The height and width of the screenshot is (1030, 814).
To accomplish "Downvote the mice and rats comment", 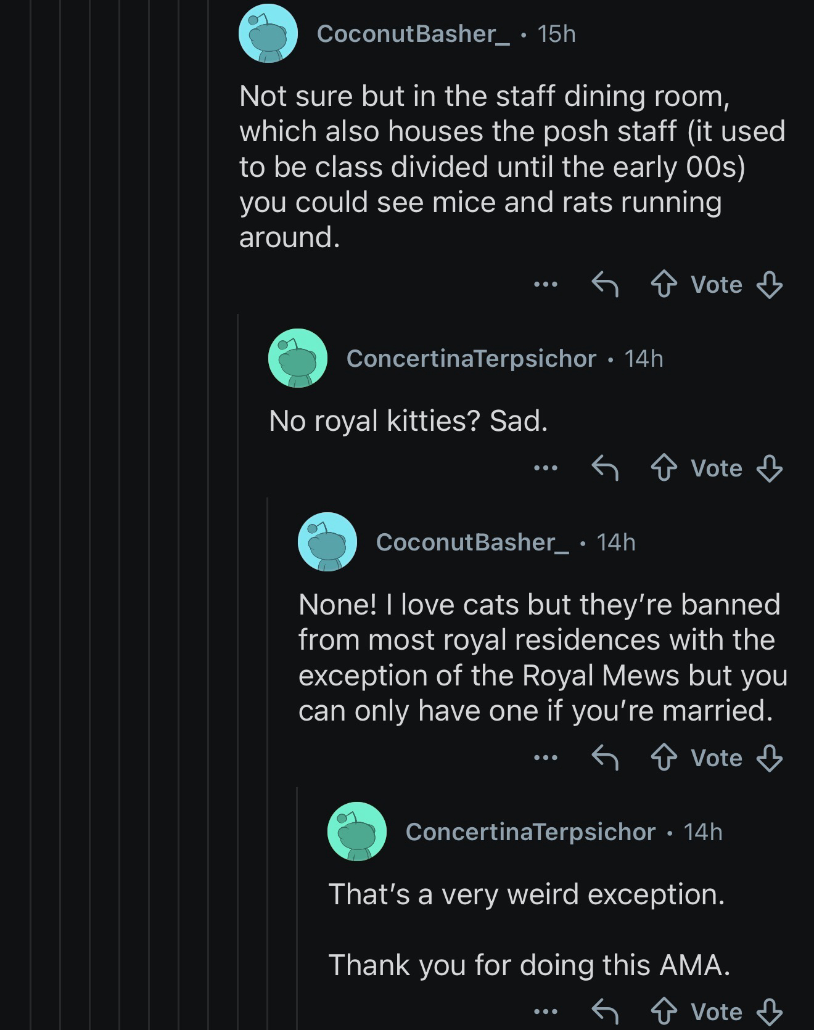I will tap(769, 285).
